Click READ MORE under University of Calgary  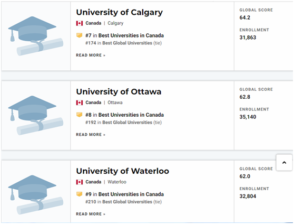(91, 55)
